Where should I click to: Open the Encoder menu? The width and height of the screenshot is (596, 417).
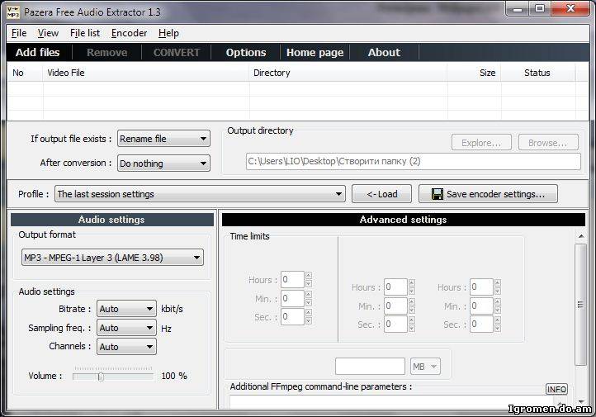click(x=129, y=33)
